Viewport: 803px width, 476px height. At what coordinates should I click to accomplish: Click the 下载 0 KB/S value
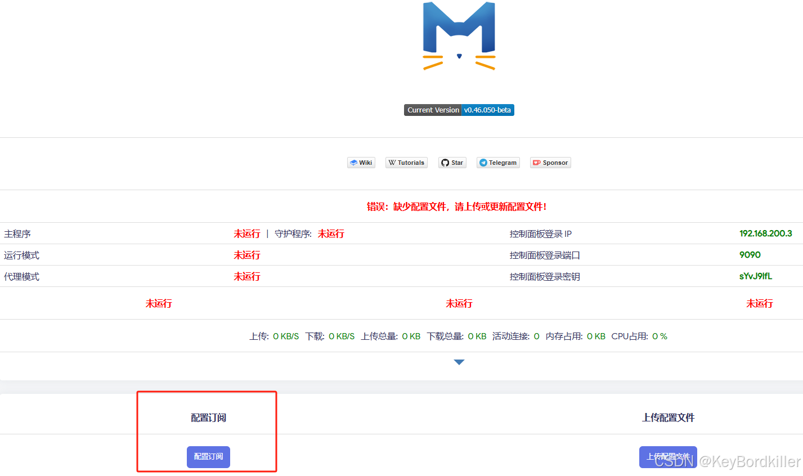click(342, 336)
